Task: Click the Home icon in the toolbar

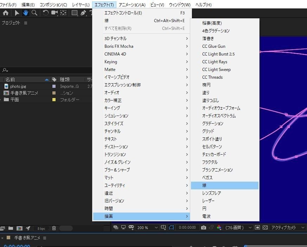Action: 6,13
